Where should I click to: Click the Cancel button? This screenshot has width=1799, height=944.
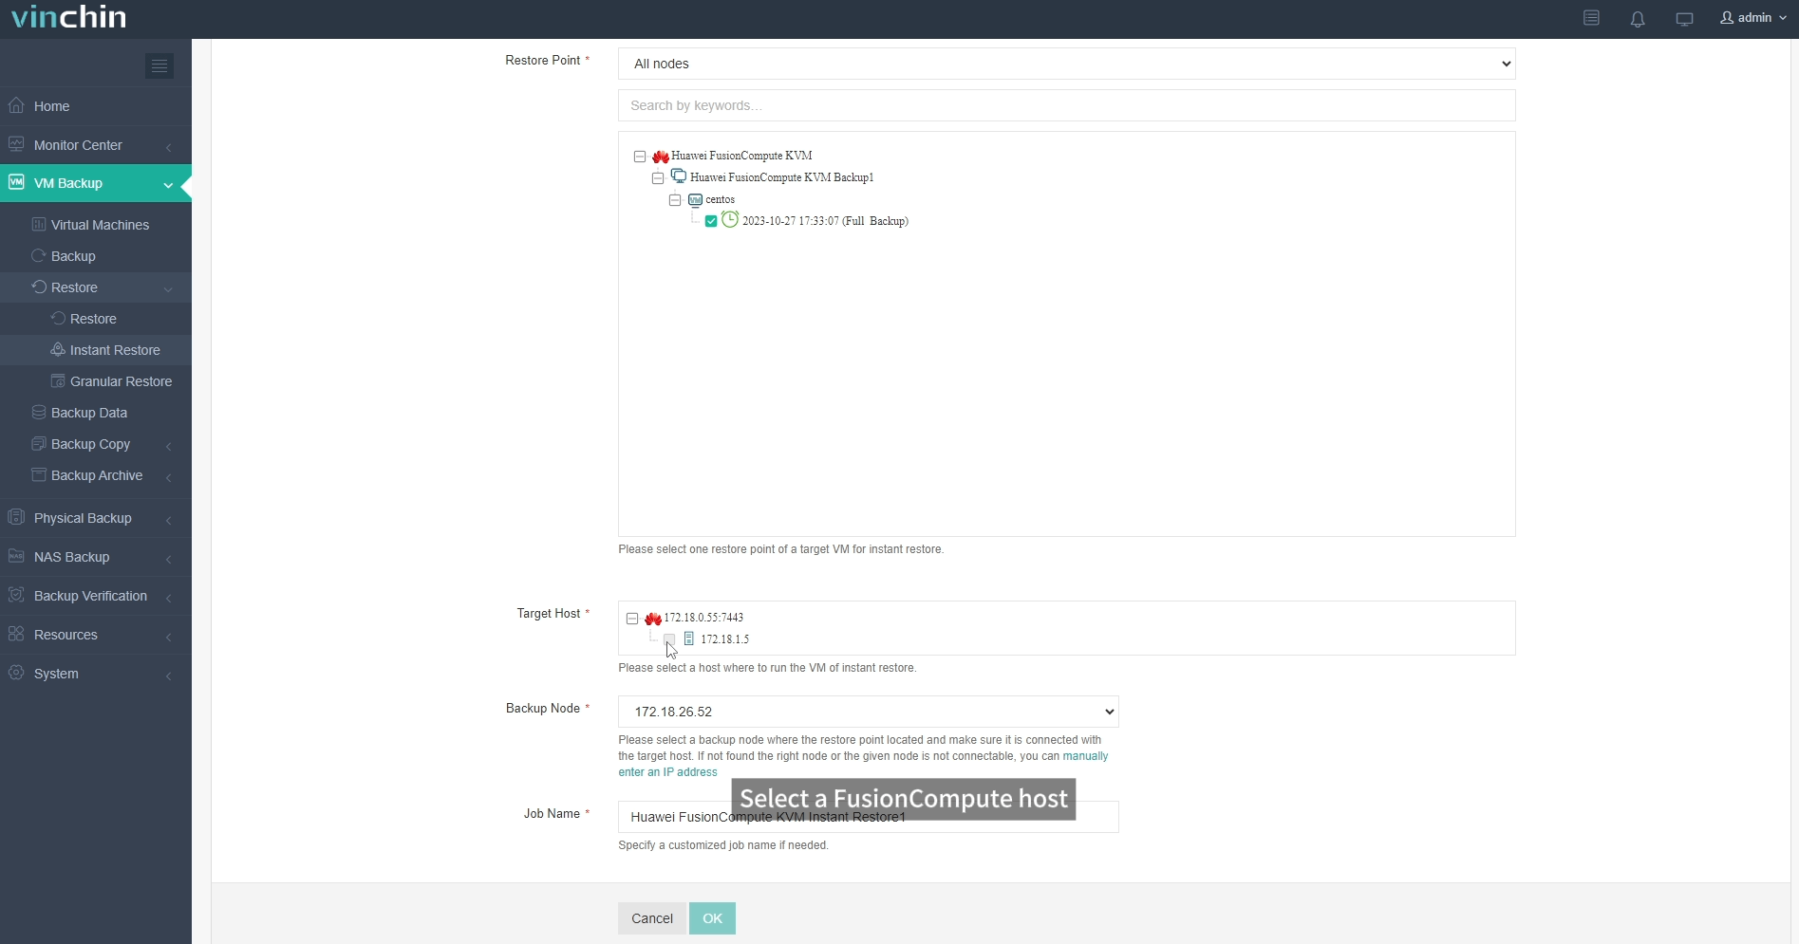652,918
